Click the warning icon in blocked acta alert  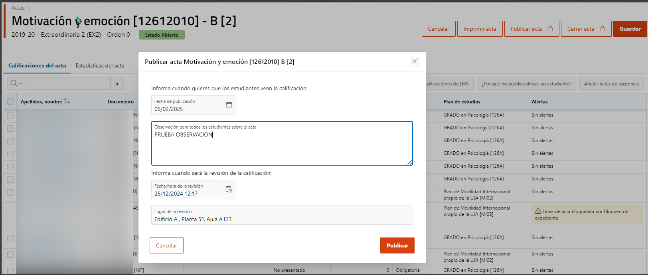tap(538, 211)
